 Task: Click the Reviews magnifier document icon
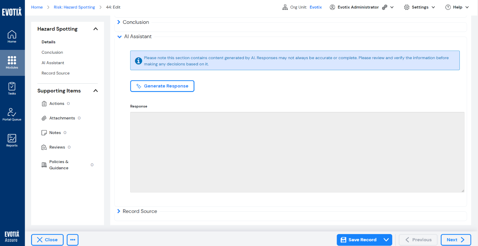pyautogui.click(x=44, y=147)
